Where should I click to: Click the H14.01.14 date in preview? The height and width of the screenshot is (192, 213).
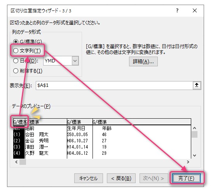(77, 147)
